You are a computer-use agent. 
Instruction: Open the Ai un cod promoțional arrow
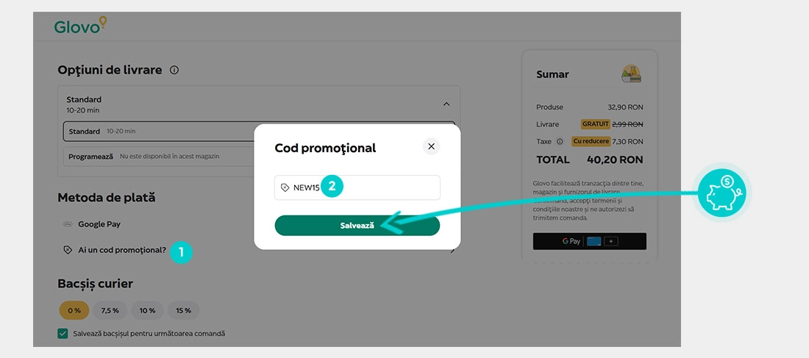pos(452,251)
